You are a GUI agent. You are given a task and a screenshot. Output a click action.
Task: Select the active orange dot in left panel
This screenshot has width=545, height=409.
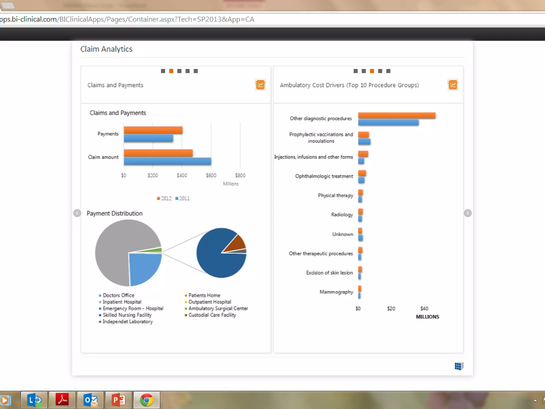pyautogui.click(x=171, y=71)
